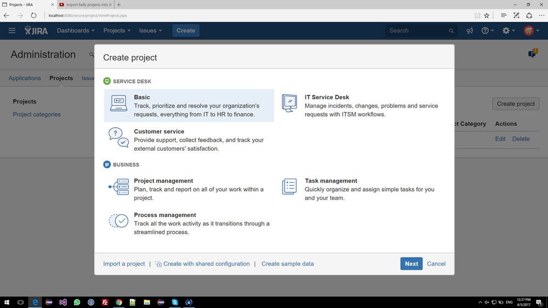This screenshot has height=308, width=548.
Task: Click the search magnifier icon in header
Action: pyautogui.click(x=451, y=31)
